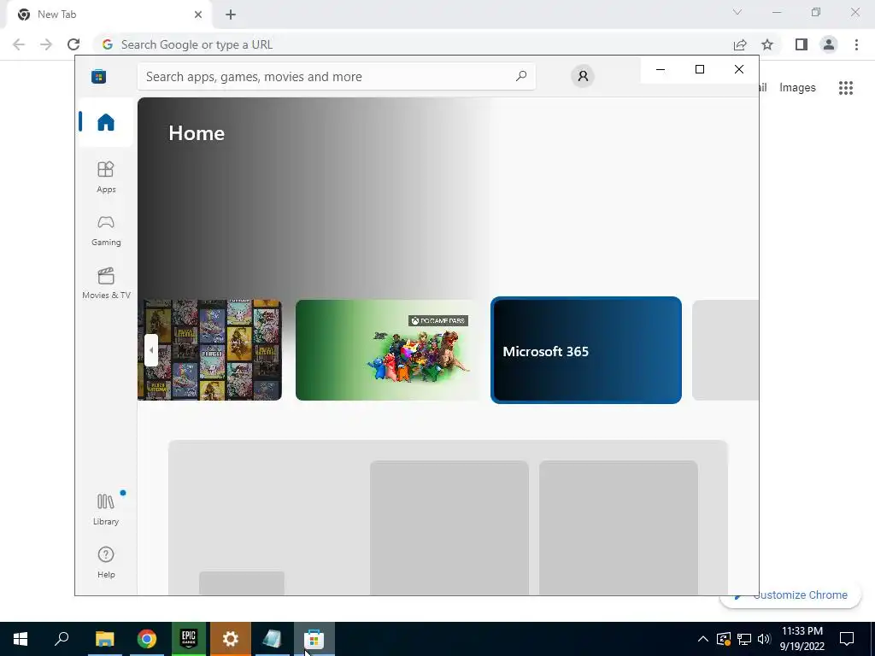
Task: Open a new Chrome tab with plus
Action: [231, 15]
